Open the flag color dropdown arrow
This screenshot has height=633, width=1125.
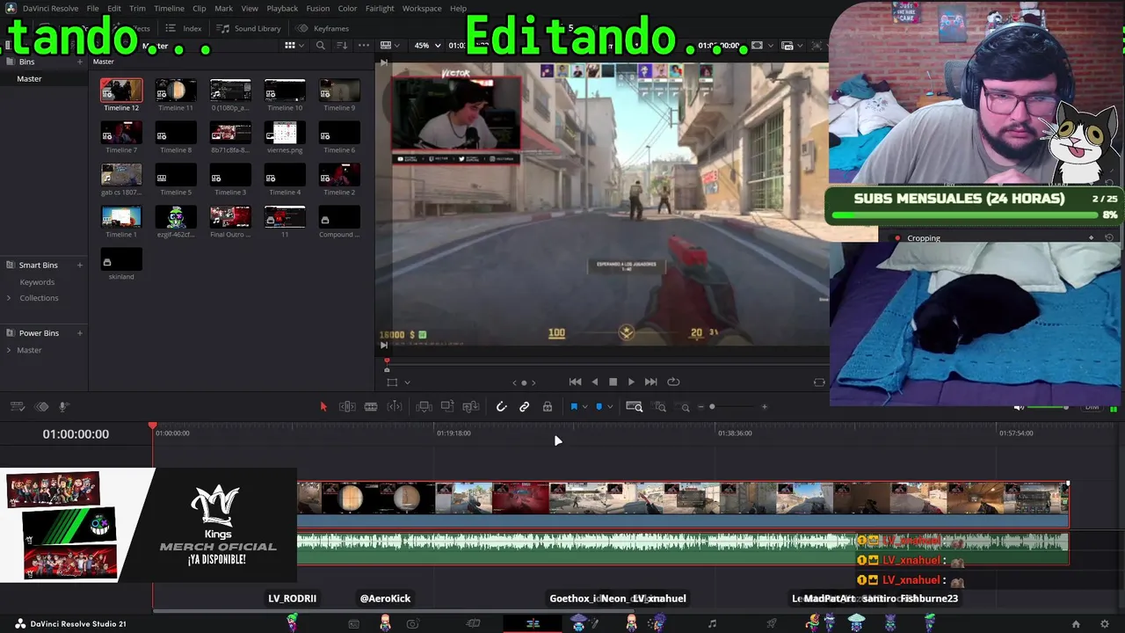tap(585, 406)
